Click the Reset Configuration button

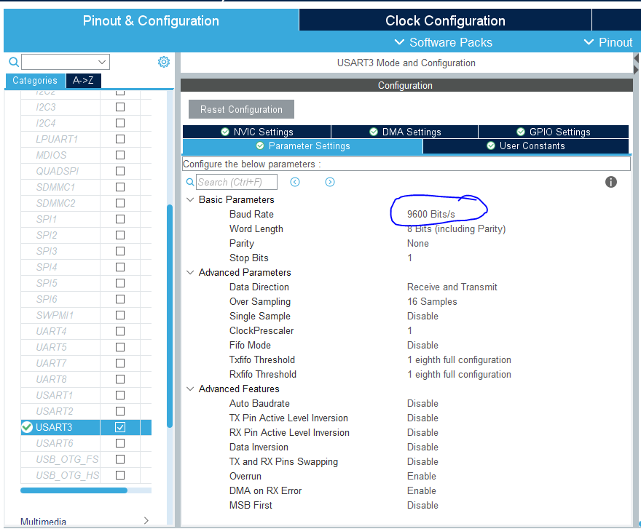coord(241,109)
